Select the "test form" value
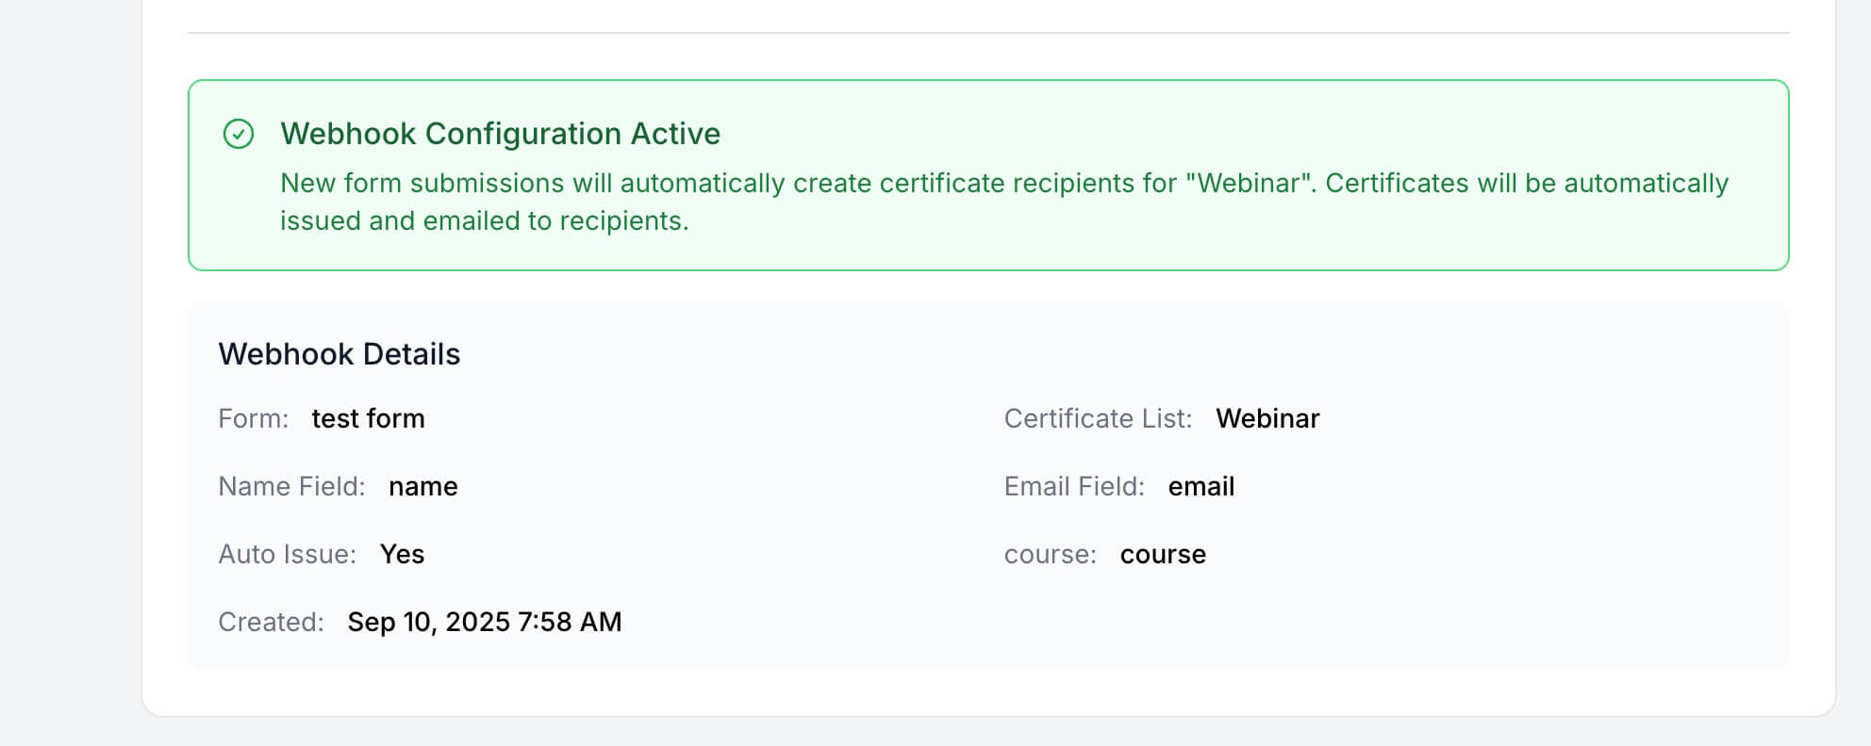 click(368, 418)
